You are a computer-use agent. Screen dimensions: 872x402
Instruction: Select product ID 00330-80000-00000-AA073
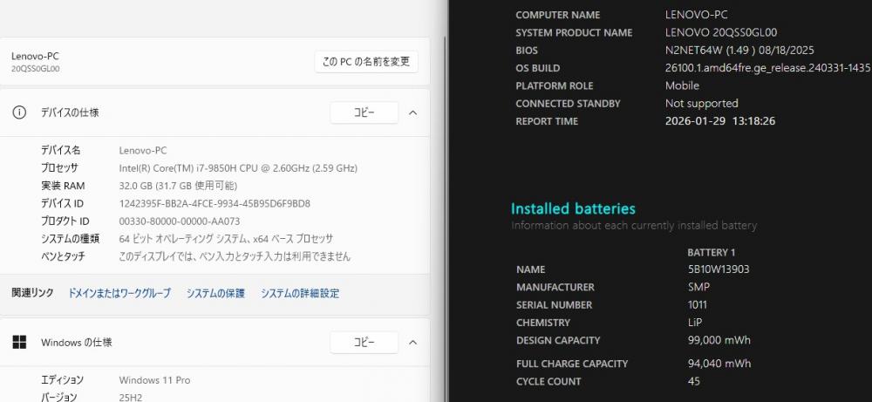tap(180, 221)
